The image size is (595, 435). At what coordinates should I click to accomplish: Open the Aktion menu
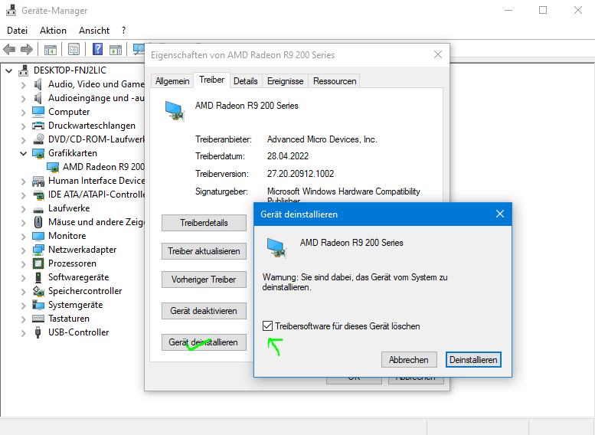[53, 31]
